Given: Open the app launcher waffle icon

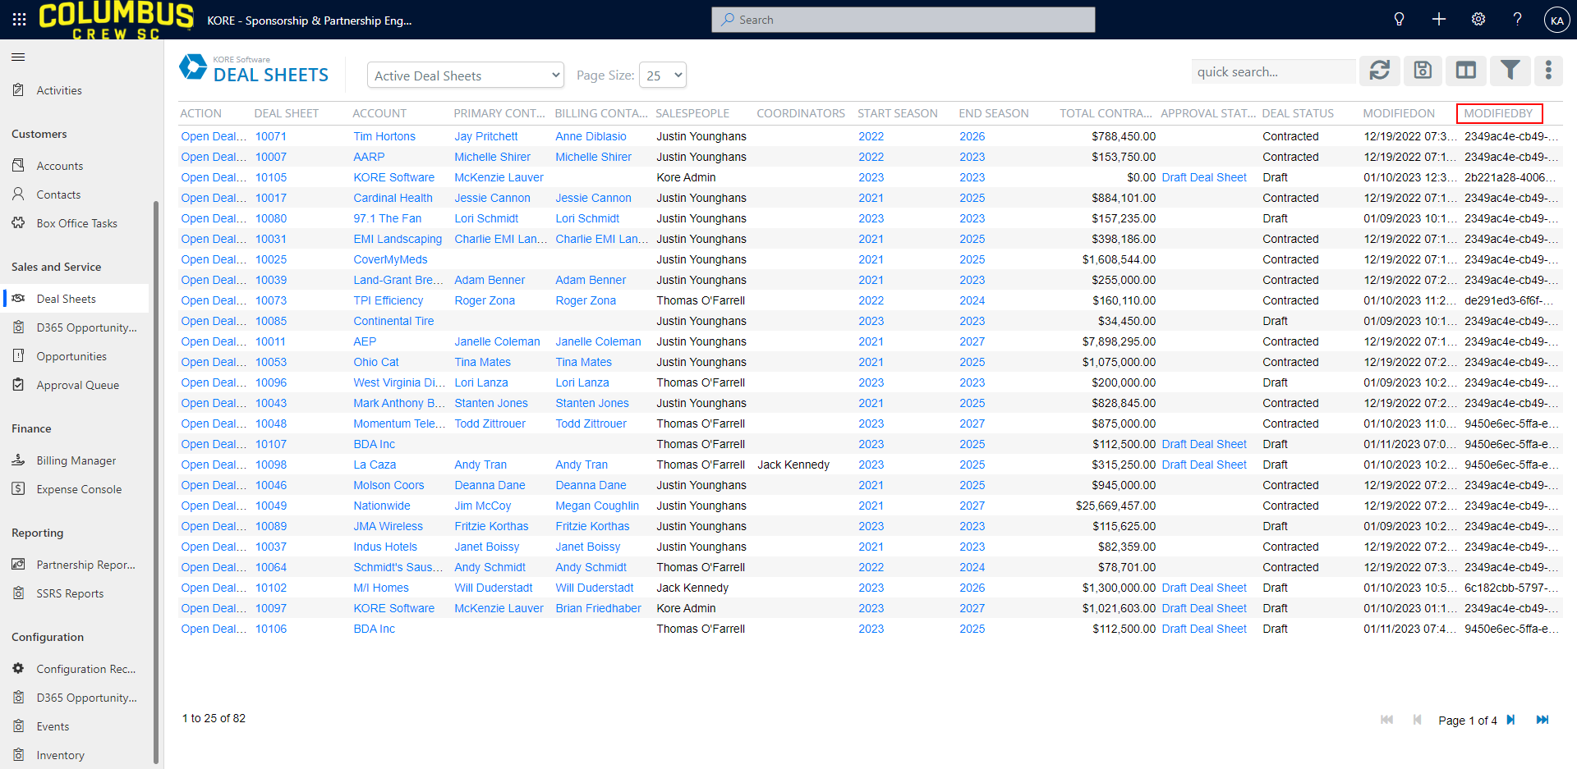Looking at the screenshot, I should coord(19,20).
